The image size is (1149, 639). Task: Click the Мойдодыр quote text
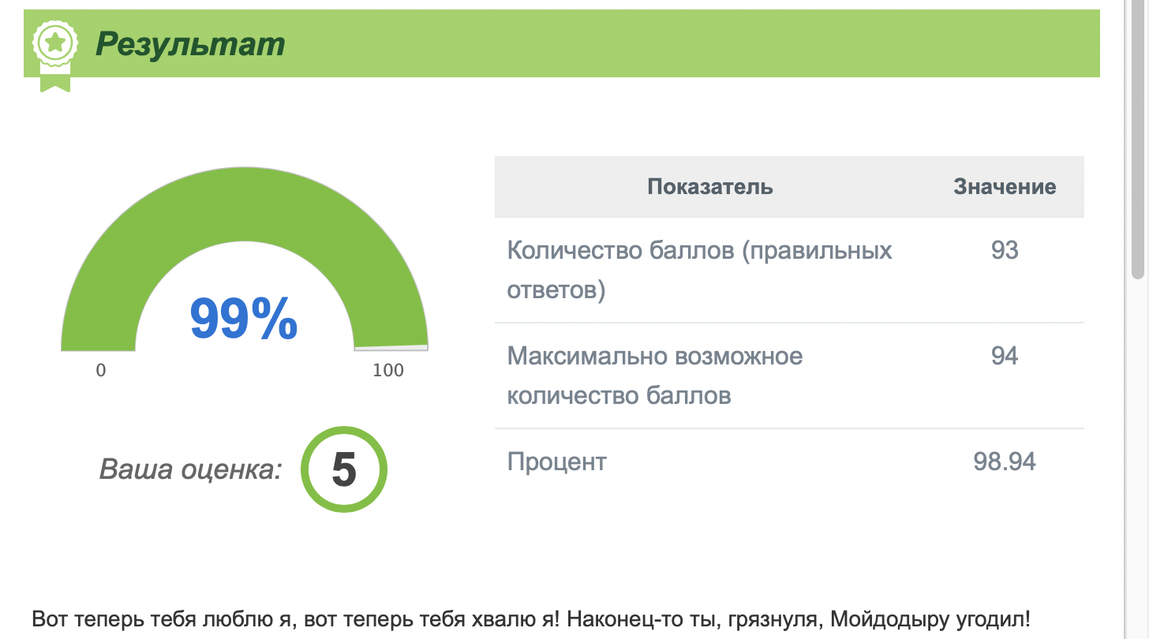tap(531, 618)
